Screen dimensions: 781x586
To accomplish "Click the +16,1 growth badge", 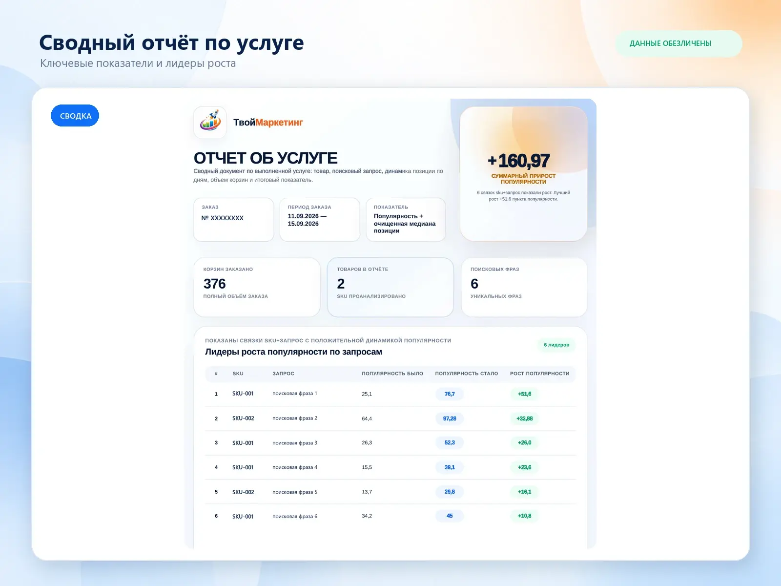I will (525, 492).
